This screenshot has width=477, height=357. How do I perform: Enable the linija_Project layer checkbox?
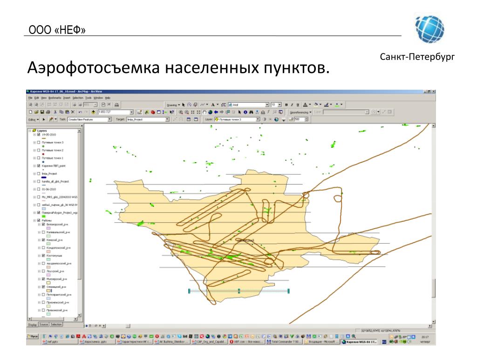pyautogui.click(x=39, y=174)
